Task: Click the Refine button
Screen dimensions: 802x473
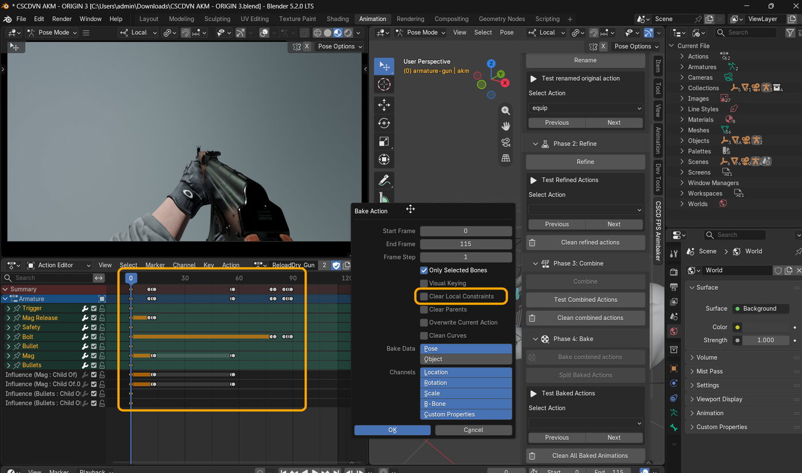Action: (585, 161)
